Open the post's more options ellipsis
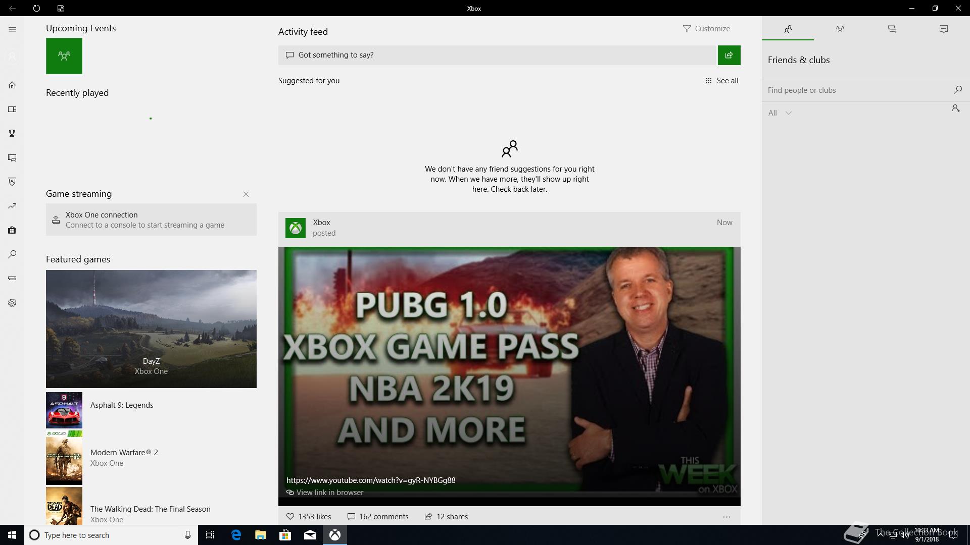970x545 pixels. pos(726,517)
